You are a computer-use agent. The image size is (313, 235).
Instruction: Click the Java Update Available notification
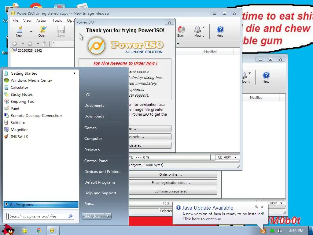pos(219,213)
